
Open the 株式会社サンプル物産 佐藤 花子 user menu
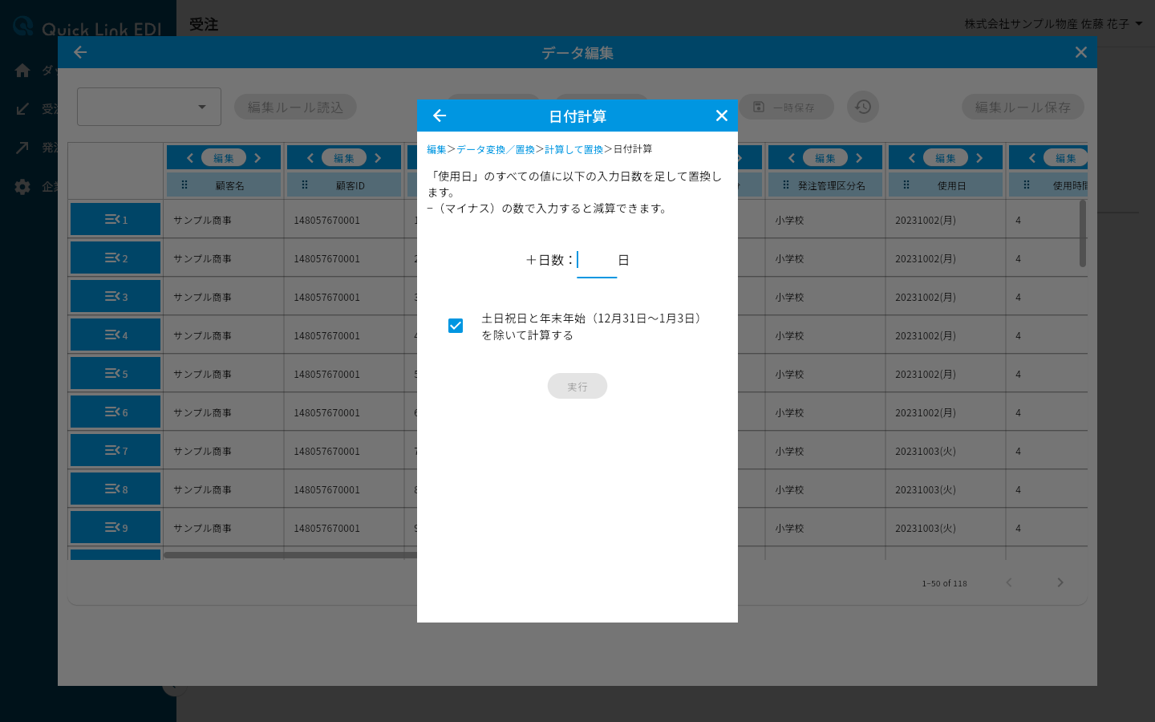point(1053,24)
